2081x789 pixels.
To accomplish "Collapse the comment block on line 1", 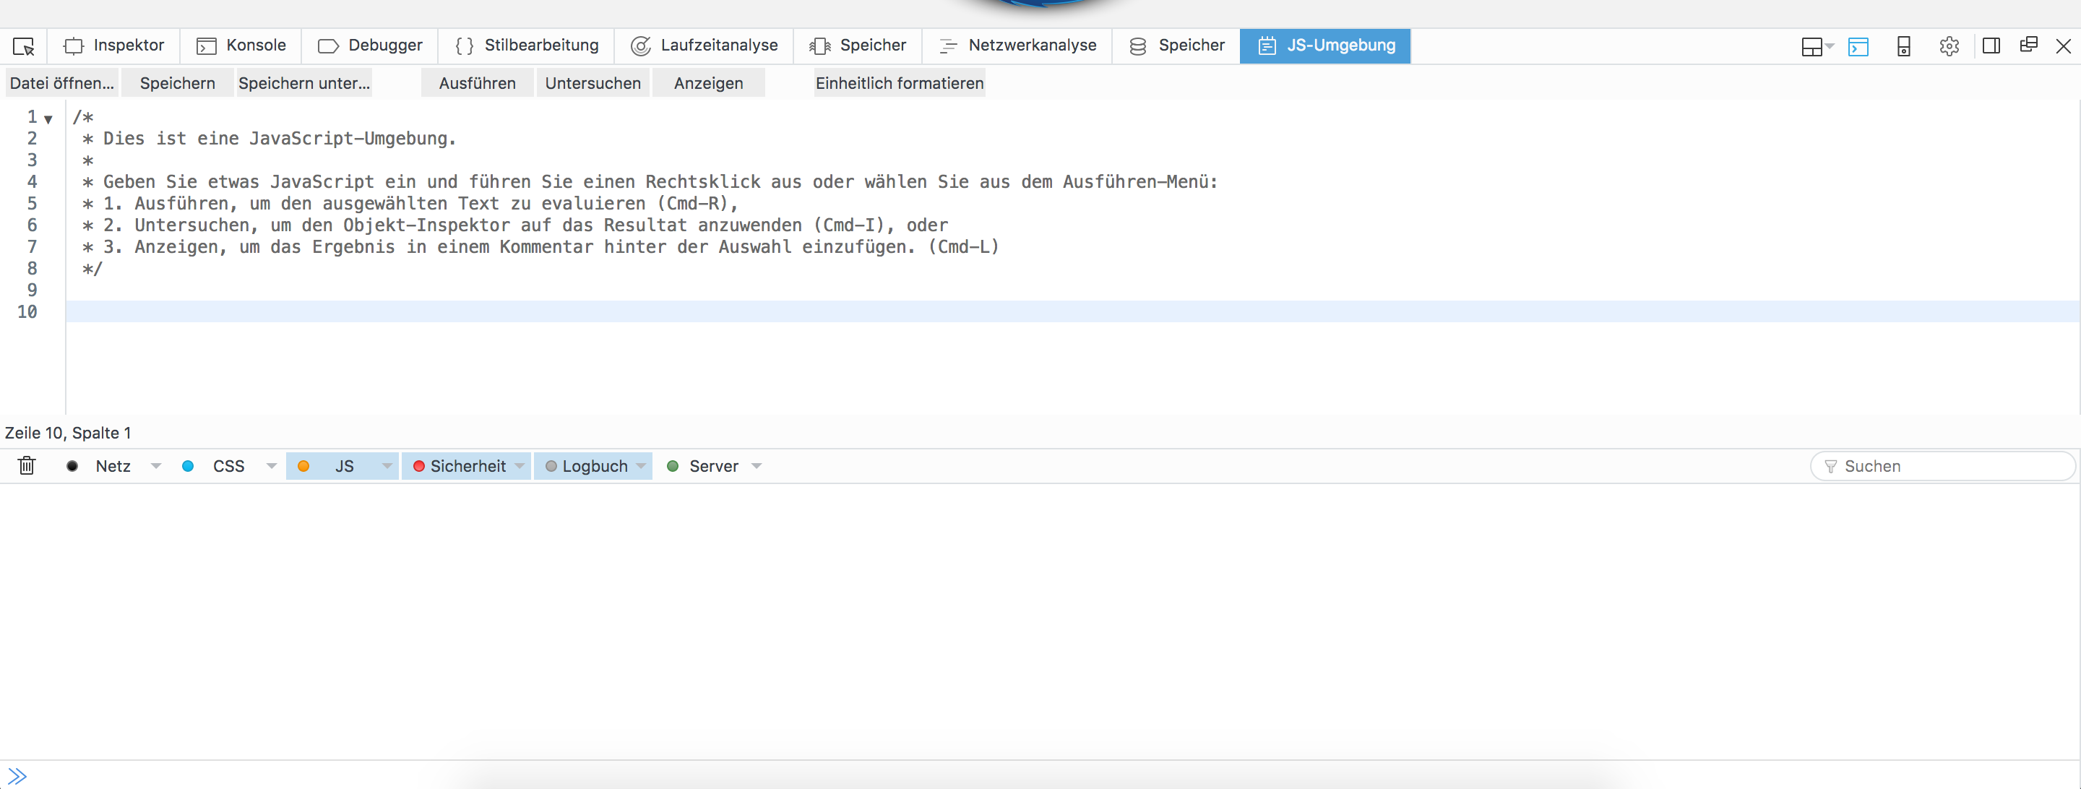I will tap(48, 119).
